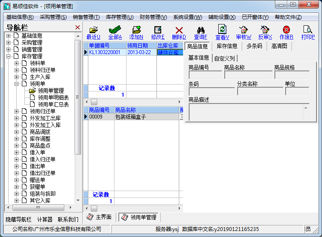Delete record using 删除D icon
Screen dimensions: 322x237
coord(179,30)
